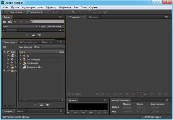Toggle loop preview button in Проводник panel
The image size is (173, 120).
pyautogui.click(x=41, y=104)
